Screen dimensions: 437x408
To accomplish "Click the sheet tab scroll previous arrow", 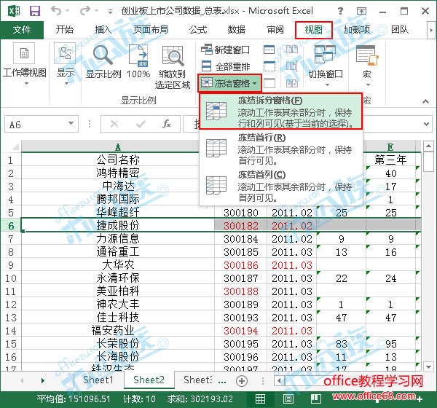I will [x=23, y=380].
